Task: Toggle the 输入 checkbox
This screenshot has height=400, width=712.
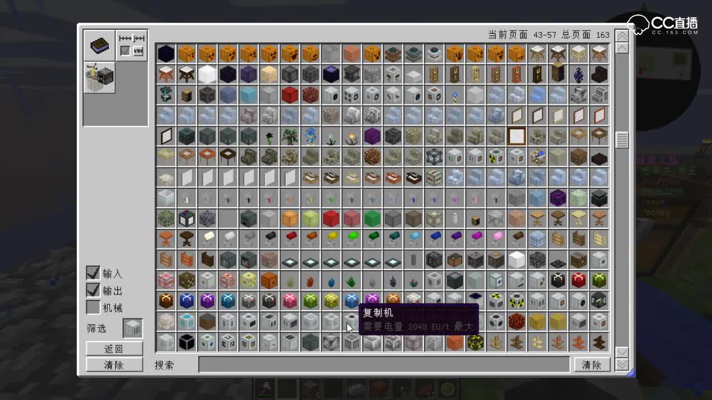Action: coord(93,273)
